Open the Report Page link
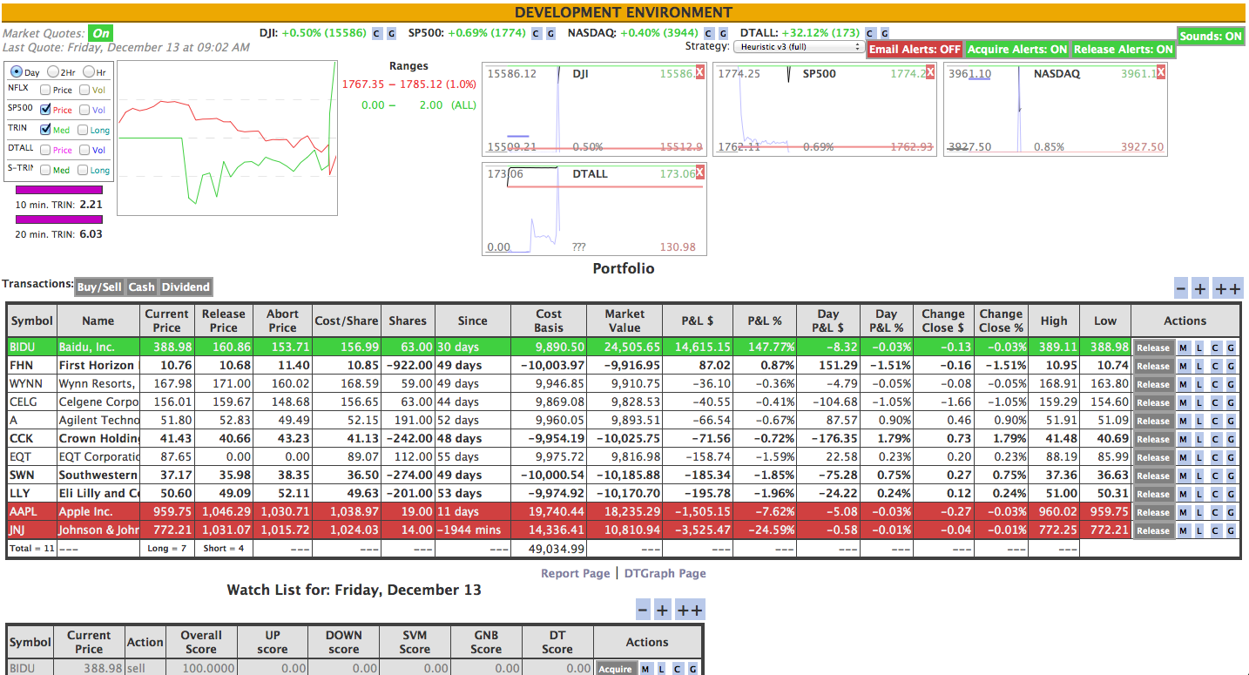Image resolution: width=1249 pixels, height=675 pixels. (576, 573)
